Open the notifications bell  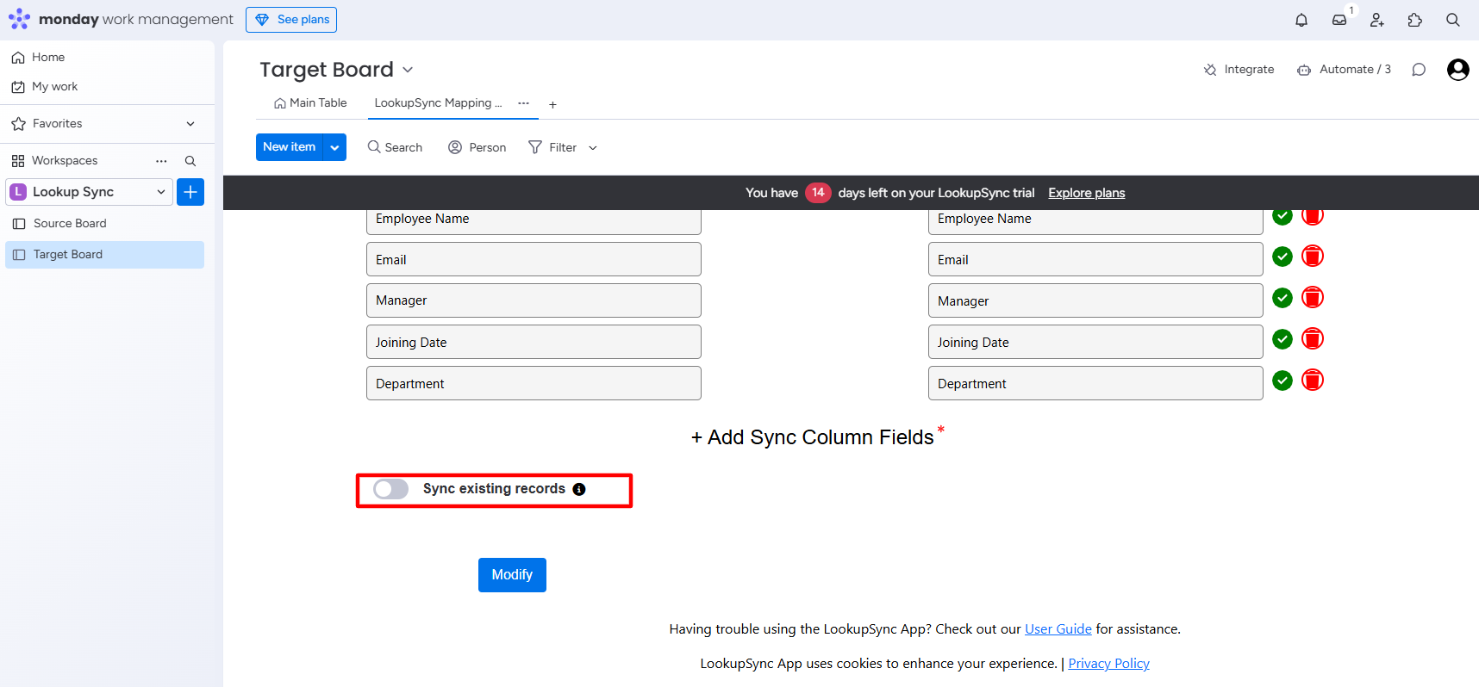[1301, 20]
